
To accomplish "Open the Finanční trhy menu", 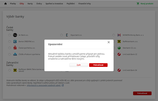I will tap(85, 4).
